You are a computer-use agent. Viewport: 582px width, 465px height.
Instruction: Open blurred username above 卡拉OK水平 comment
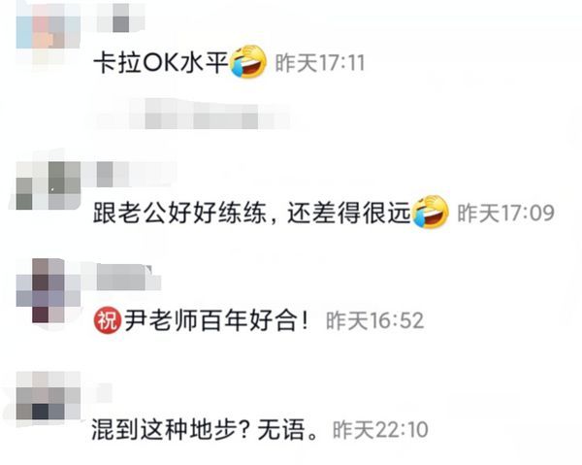coord(120,17)
